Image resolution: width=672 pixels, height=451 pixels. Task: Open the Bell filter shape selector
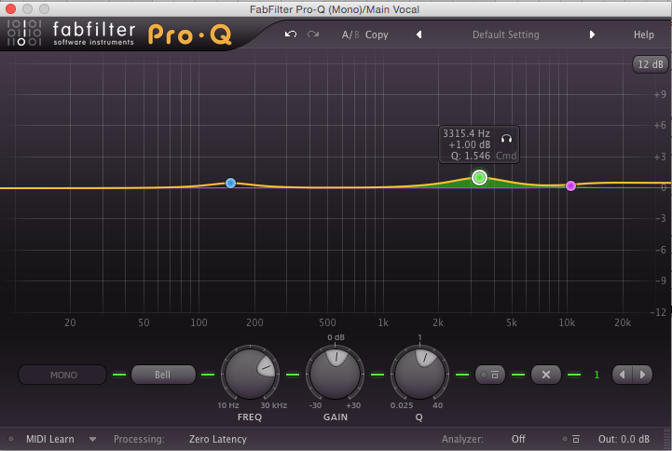163,375
